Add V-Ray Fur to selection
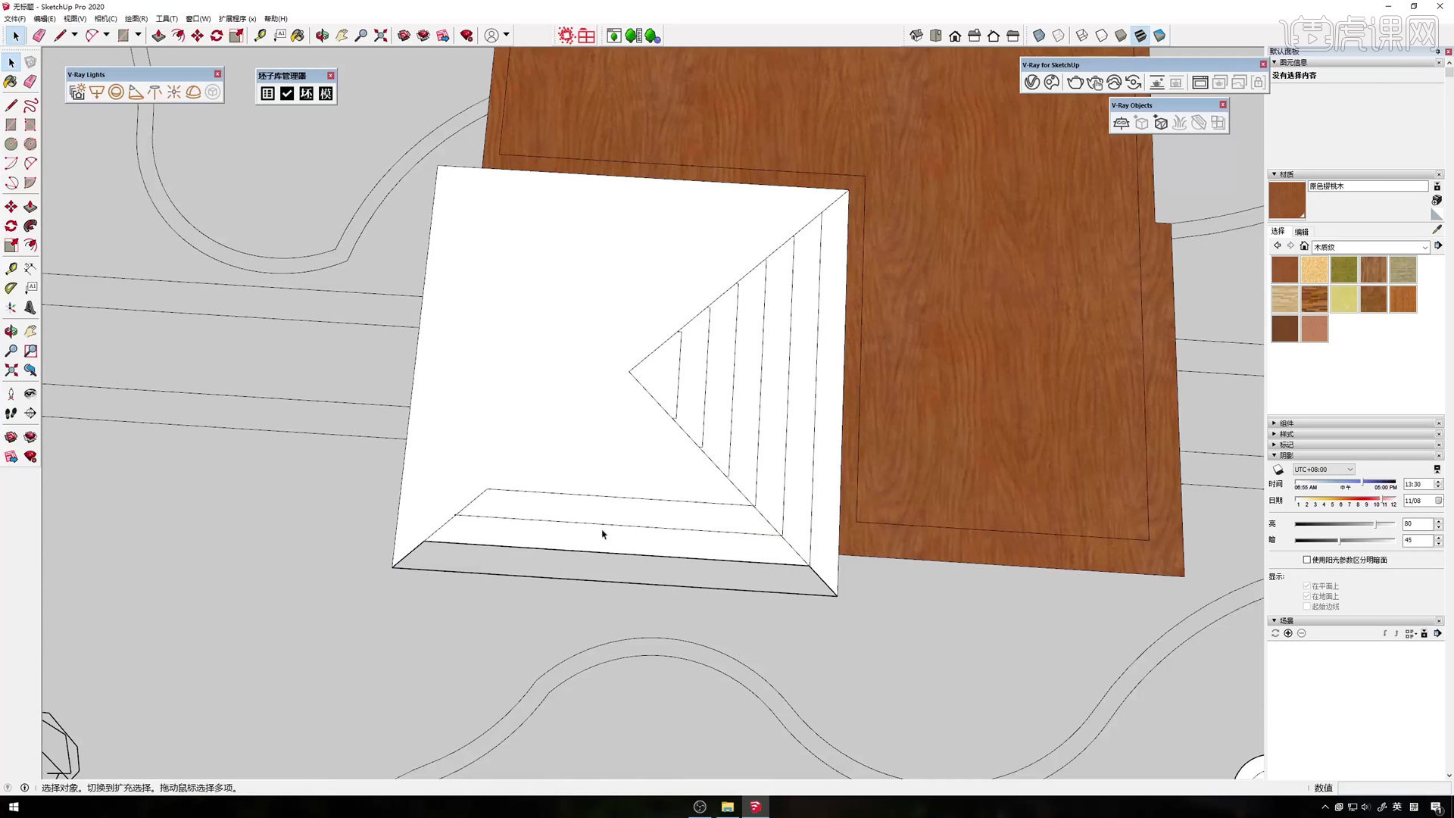1454x818 pixels. [1179, 123]
